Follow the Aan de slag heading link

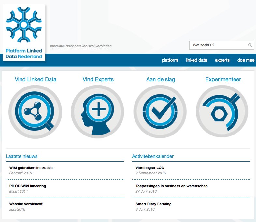click(x=161, y=79)
